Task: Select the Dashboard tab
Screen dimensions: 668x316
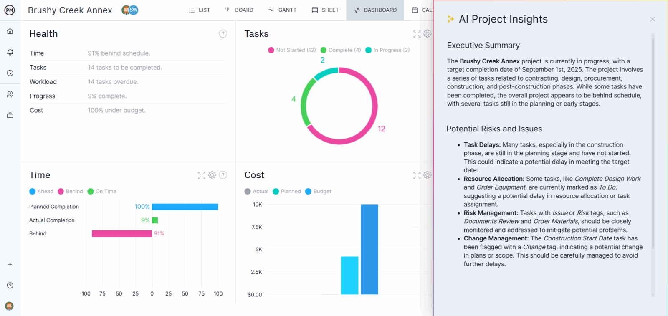Action: point(375,10)
